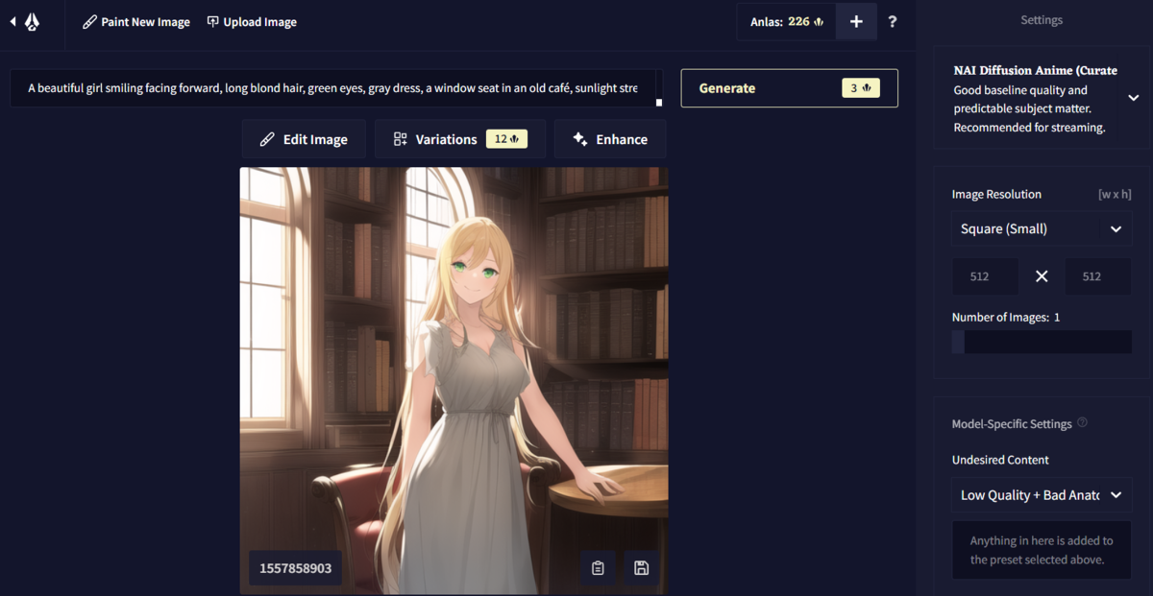Click the seed number 1557858903

[x=295, y=568]
